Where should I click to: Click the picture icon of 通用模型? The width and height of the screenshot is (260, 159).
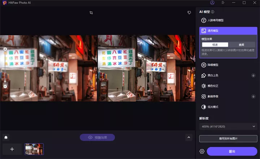coord(203,31)
